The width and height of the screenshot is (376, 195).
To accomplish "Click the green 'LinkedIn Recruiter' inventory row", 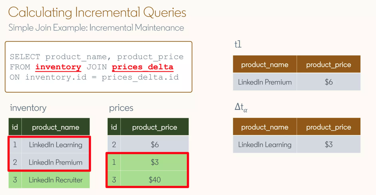I will [49, 180].
